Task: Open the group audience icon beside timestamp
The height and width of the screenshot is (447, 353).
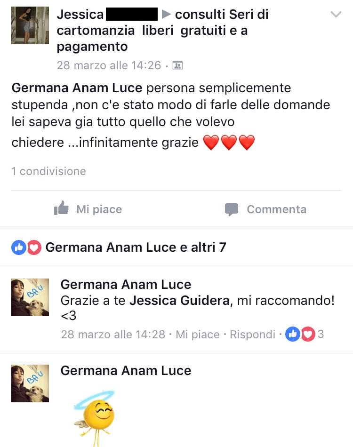Action: [177, 65]
